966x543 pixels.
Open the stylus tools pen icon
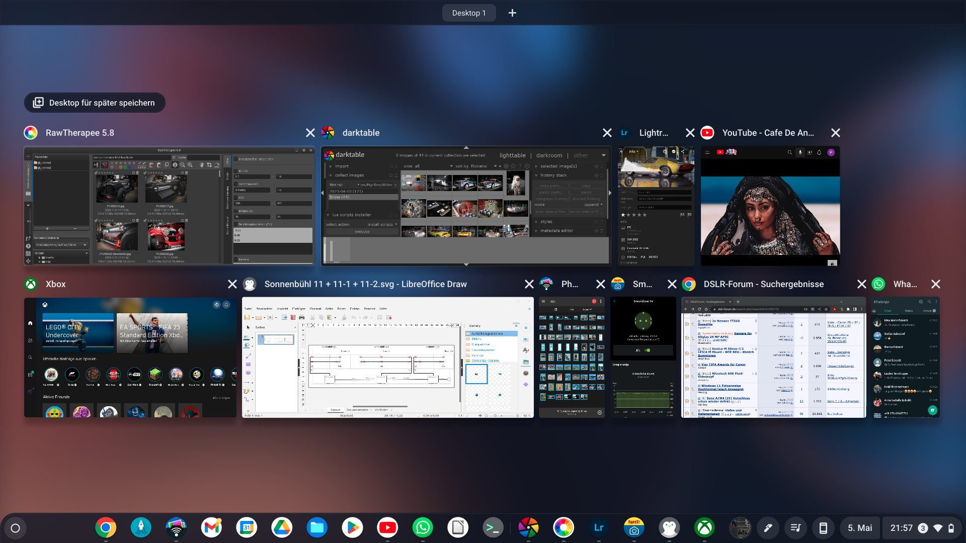click(768, 528)
